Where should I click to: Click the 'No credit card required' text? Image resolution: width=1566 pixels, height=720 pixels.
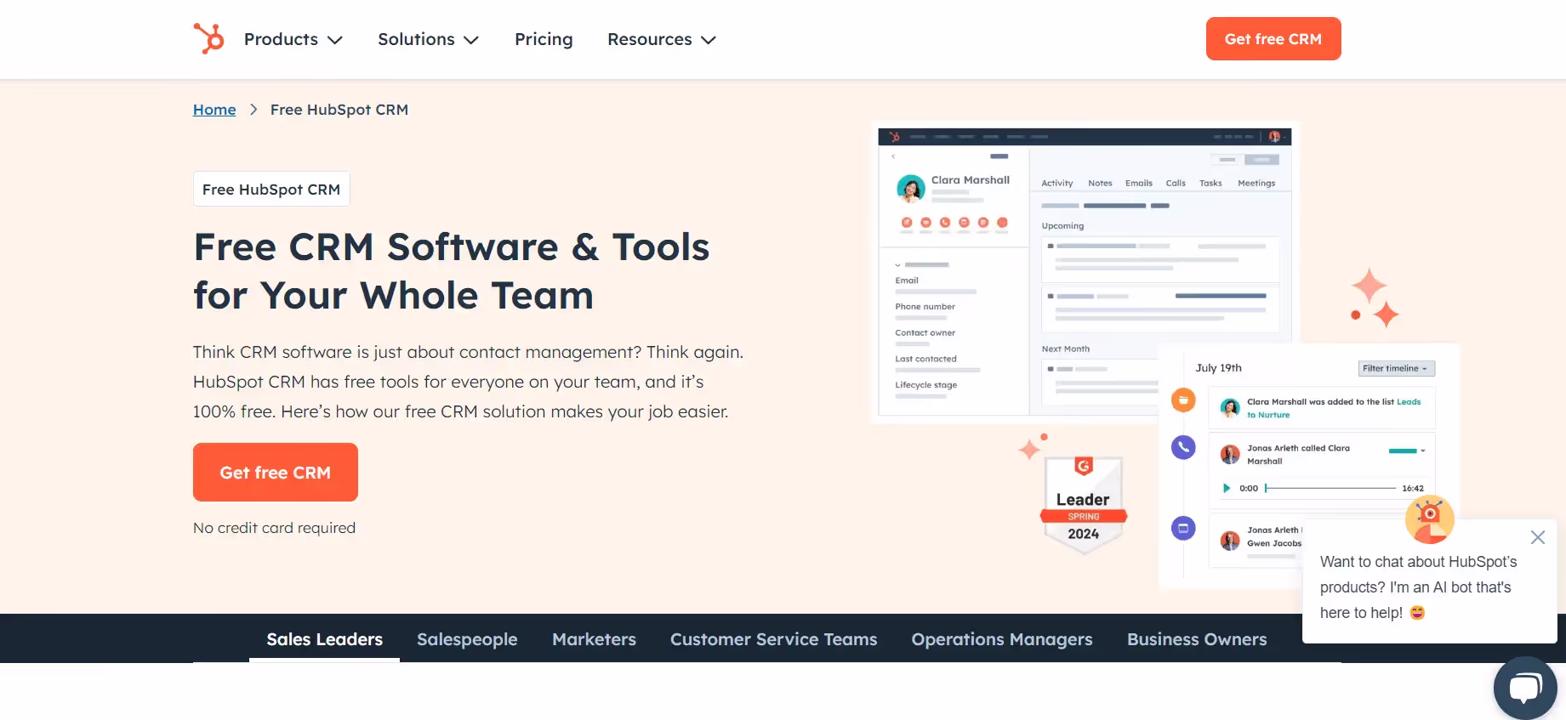pos(275,528)
